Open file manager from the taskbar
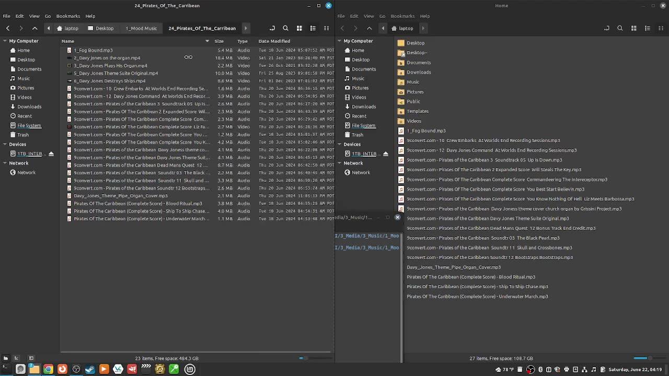669x376 pixels. click(x=34, y=369)
